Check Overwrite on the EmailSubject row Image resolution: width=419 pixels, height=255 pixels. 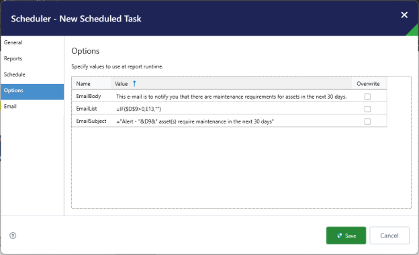(x=367, y=121)
